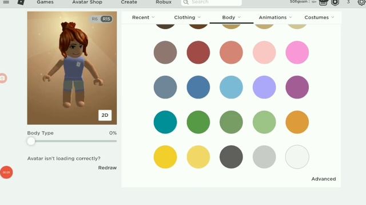The image size is (366, 205).
Task: Open the hamburger navigation menu
Action: [x=6, y=2]
